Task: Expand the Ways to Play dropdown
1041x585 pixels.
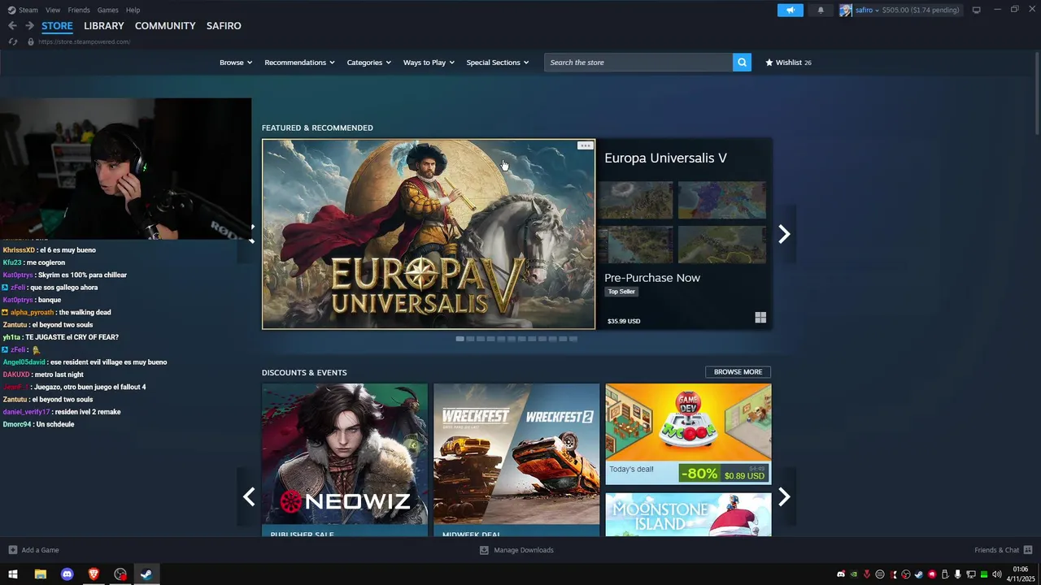Action: coord(429,63)
